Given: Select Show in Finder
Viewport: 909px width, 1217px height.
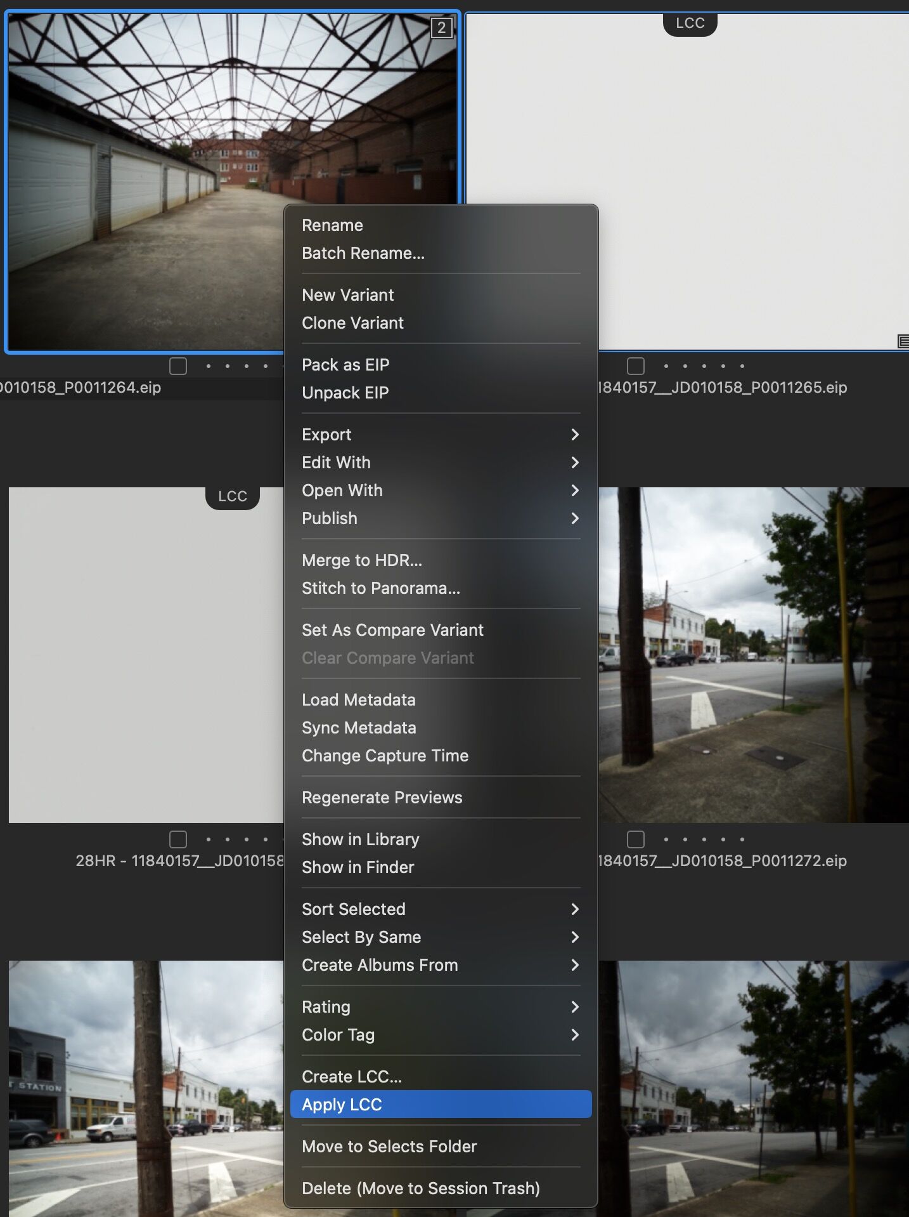Looking at the screenshot, I should [x=441, y=867].
